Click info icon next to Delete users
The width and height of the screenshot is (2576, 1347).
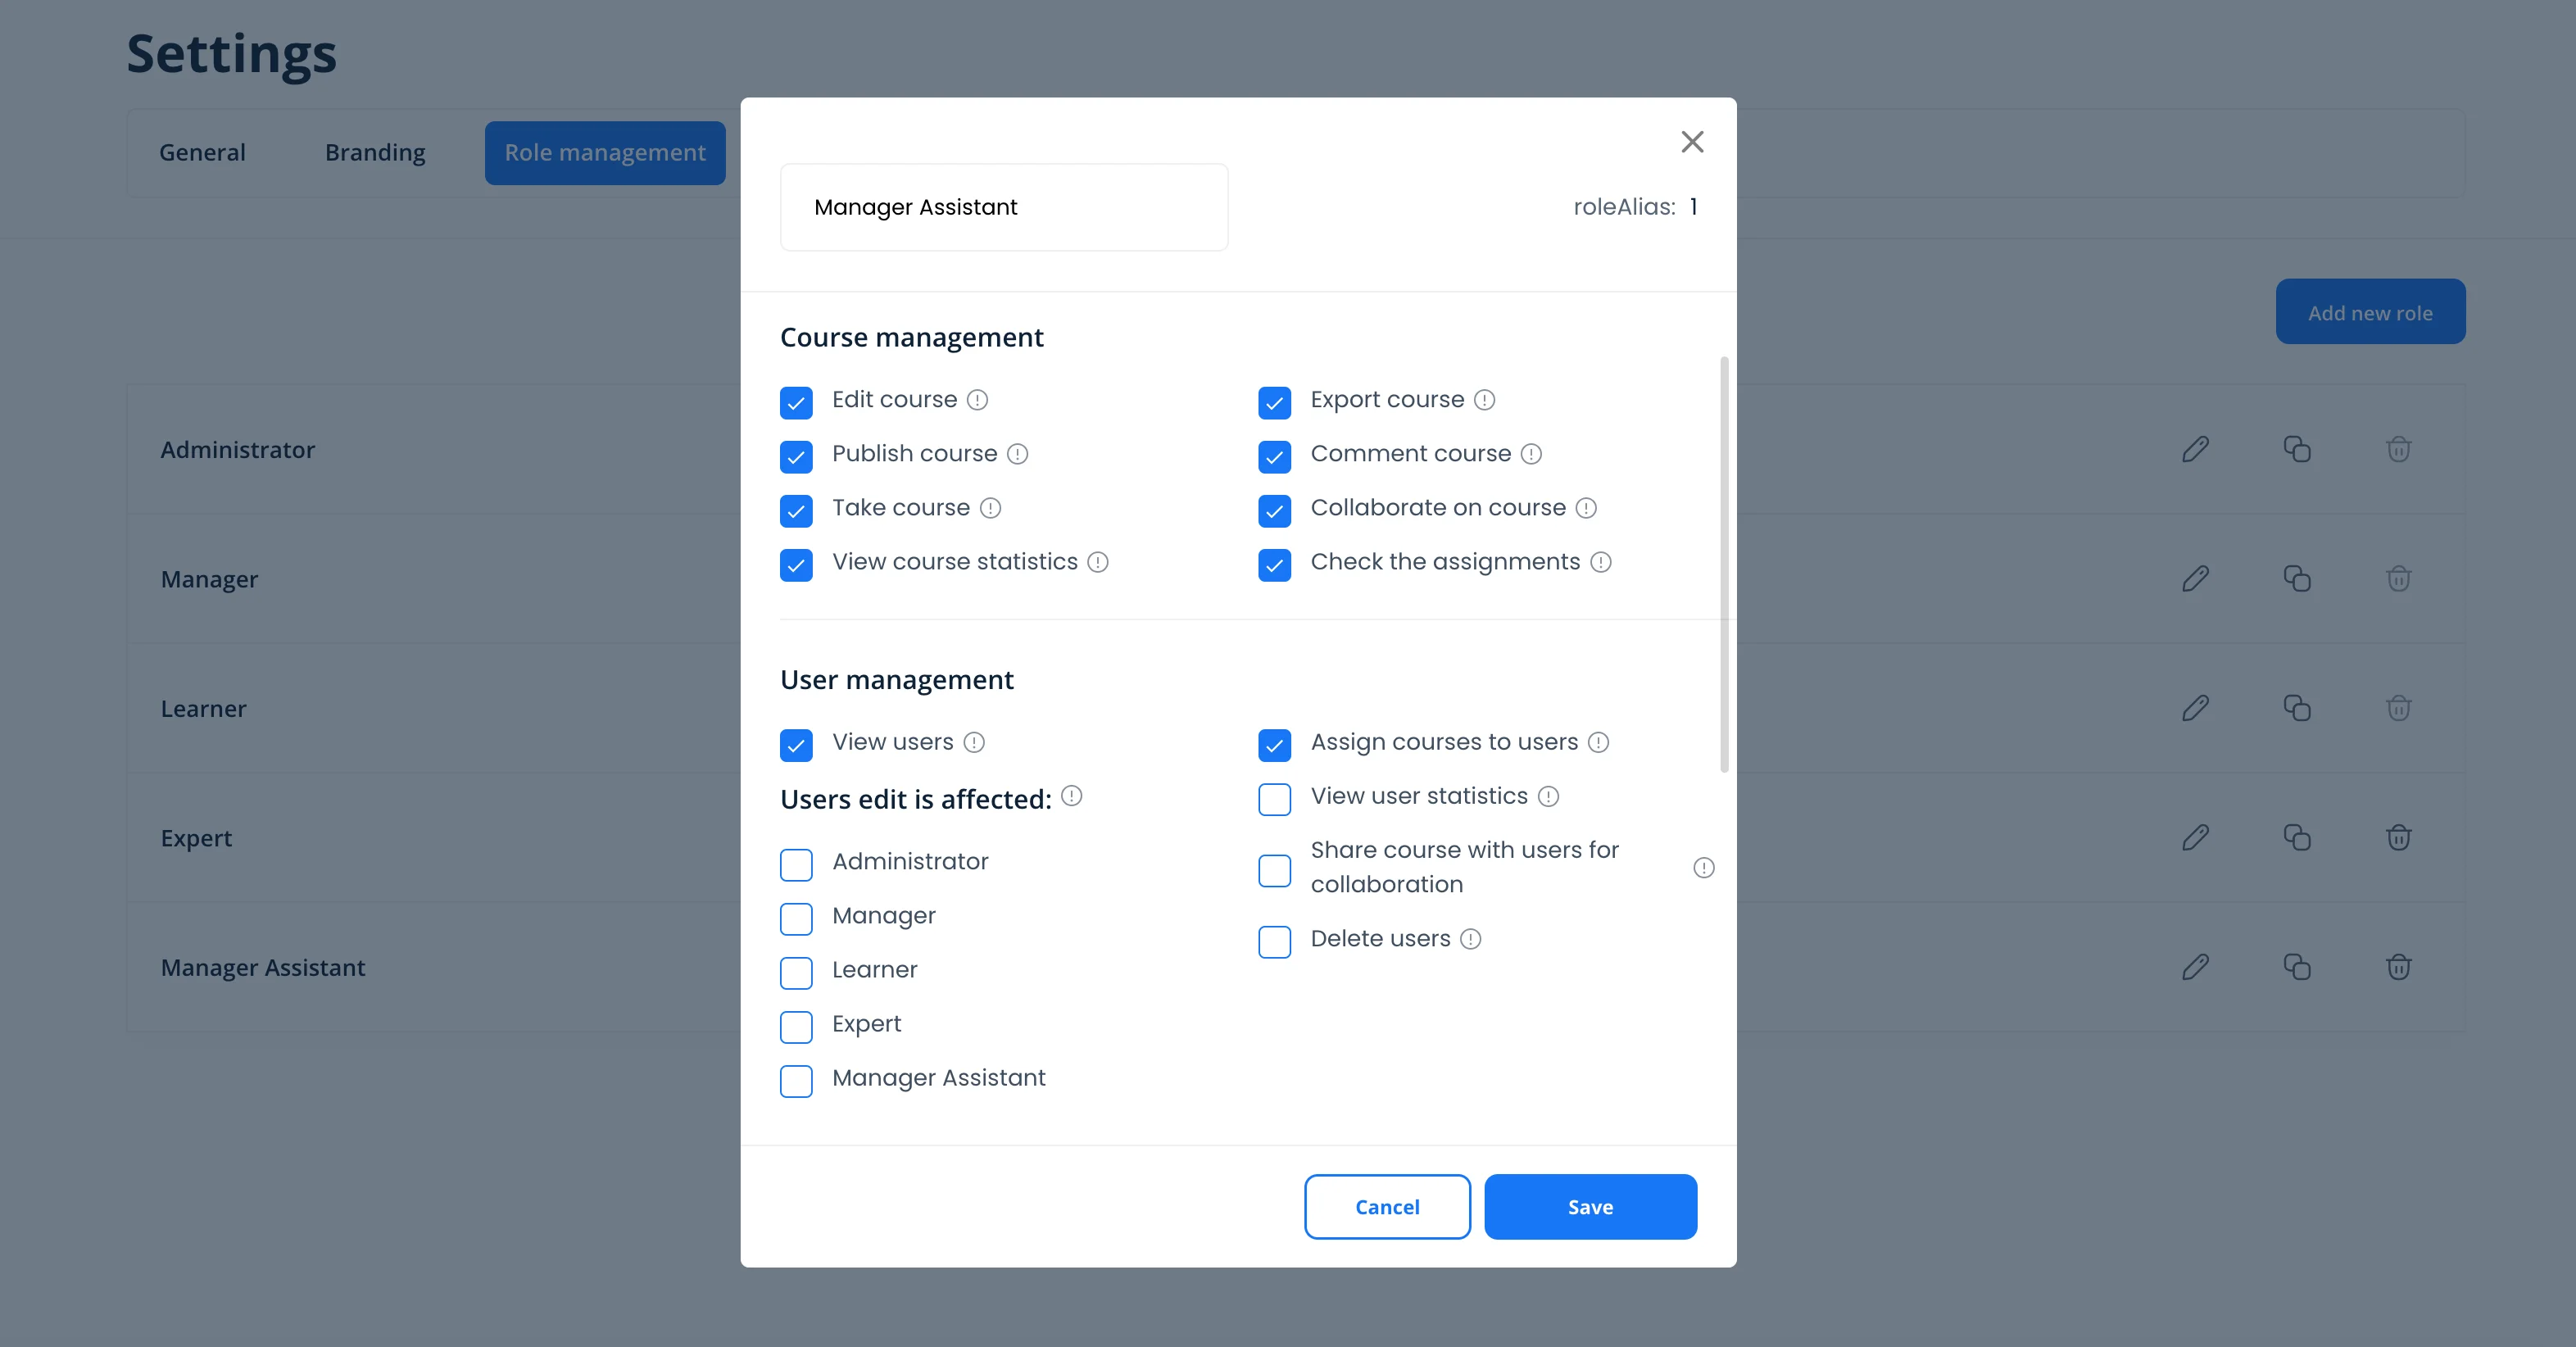pyautogui.click(x=1470, y=939)
